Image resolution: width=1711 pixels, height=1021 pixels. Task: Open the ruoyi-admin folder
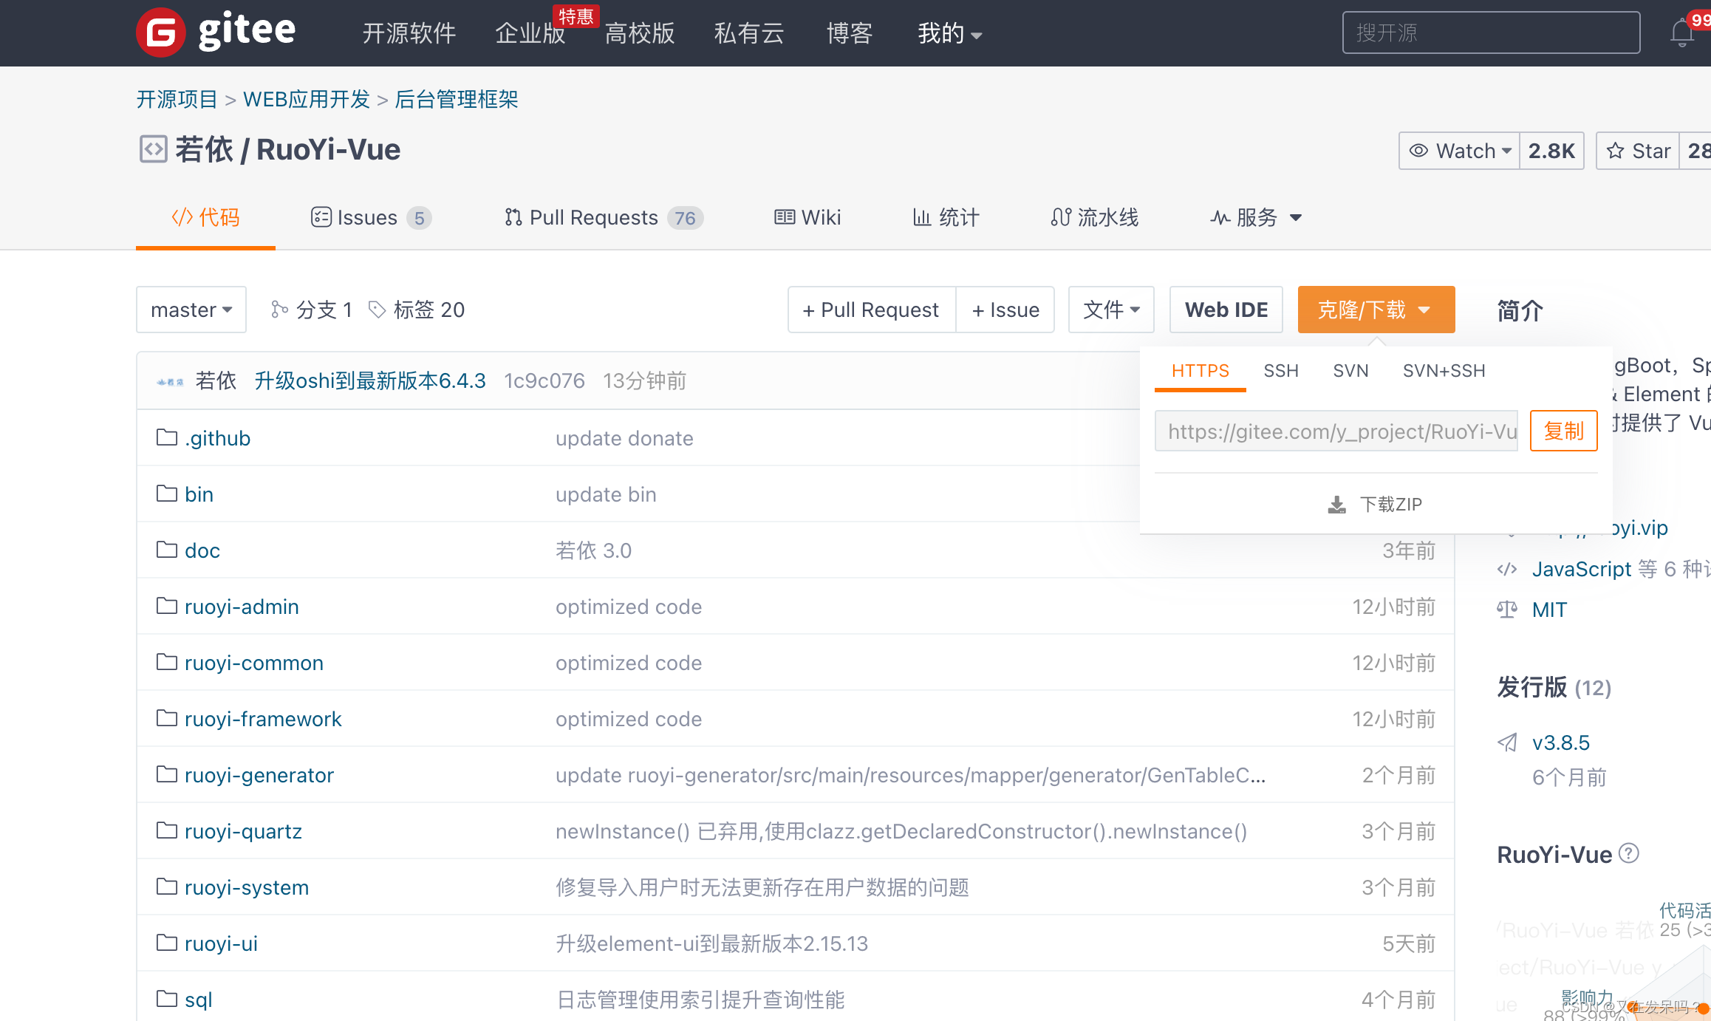(242, 607)
